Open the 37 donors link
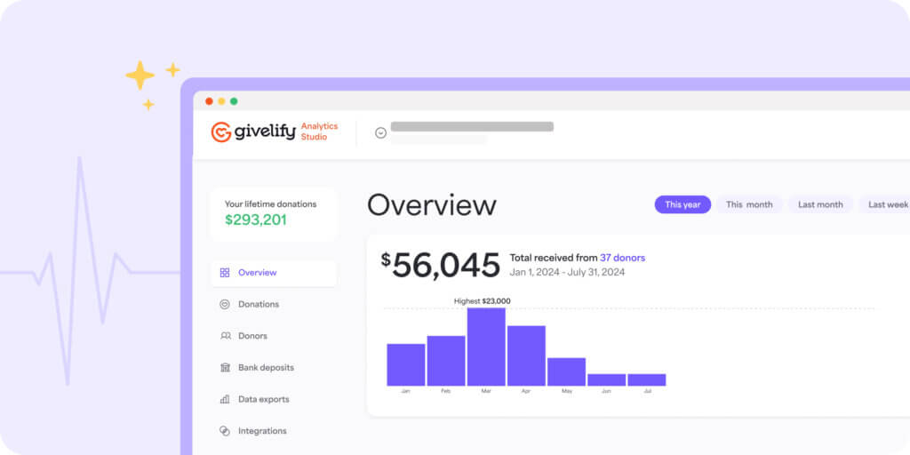This screenshot has height=455, width=910. tap(622, 258)
